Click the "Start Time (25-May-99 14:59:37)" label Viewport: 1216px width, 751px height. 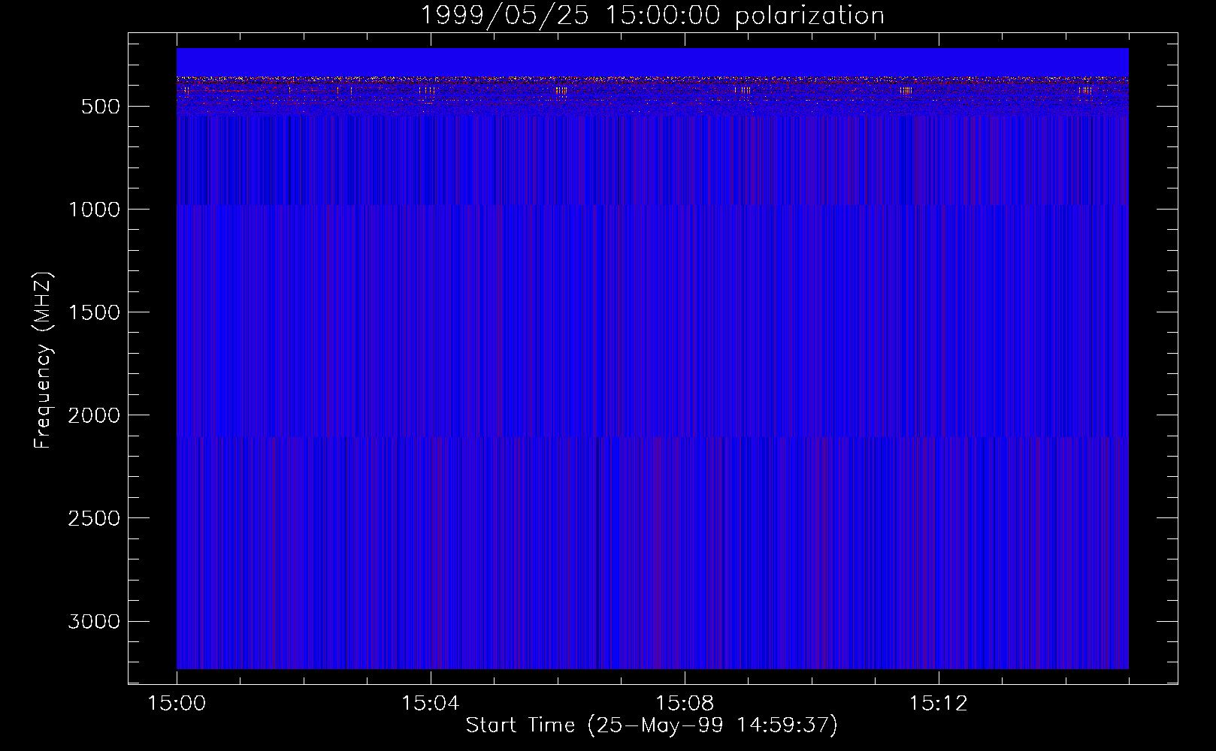click(x=652, y=725)
